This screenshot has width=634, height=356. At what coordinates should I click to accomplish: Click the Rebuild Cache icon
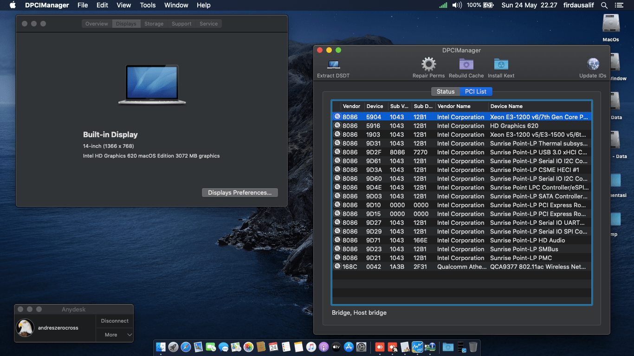pyautogui.click(x=466, y=64)
